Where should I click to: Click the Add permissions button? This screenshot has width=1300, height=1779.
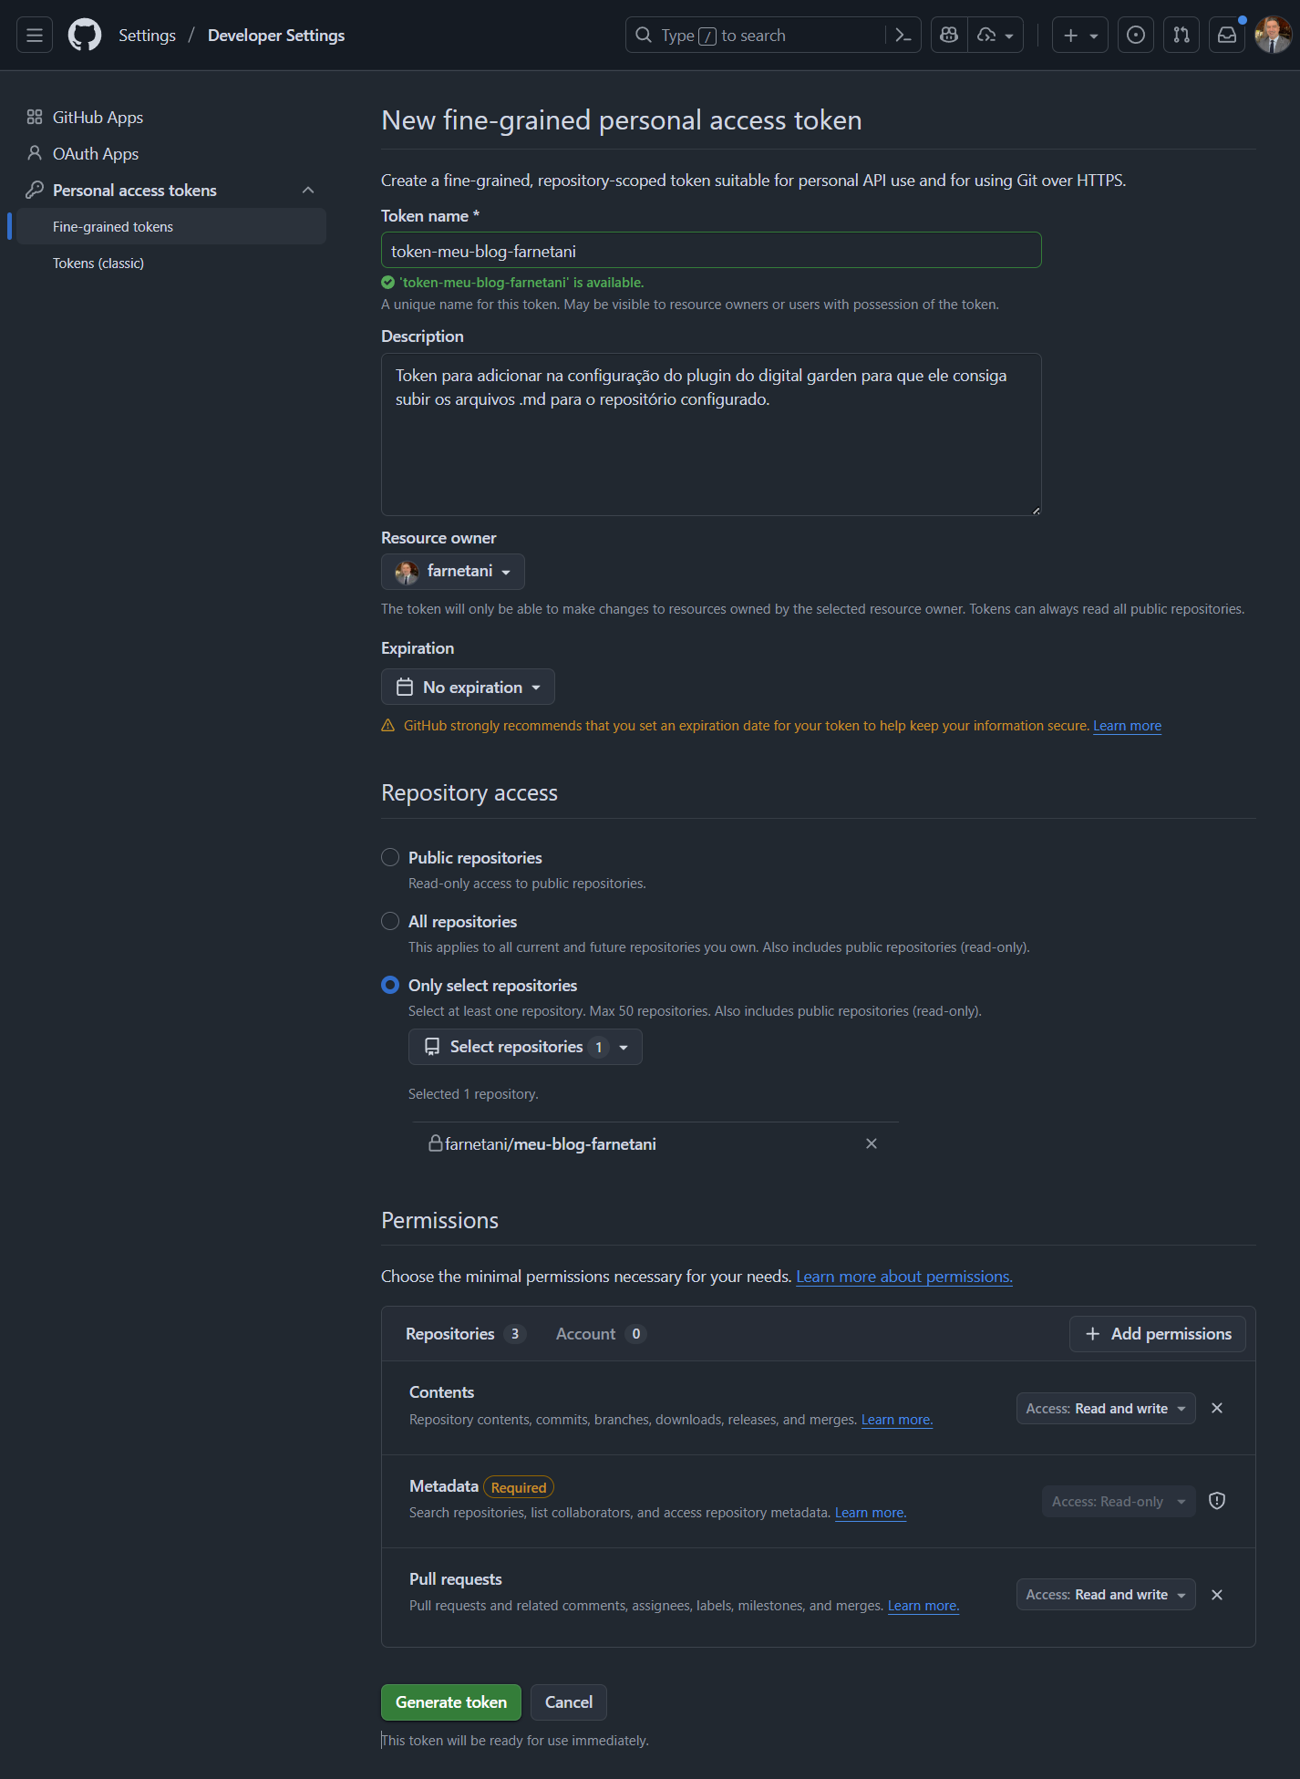click(1157, 1334)
